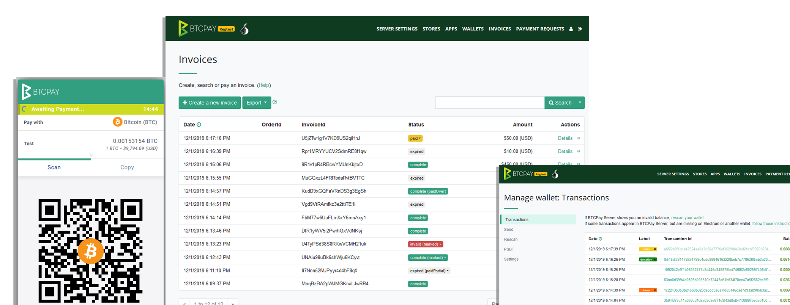Click invoice ID MnqBzBA2pWJMGKnaLJwRR4

coord(335,284)
